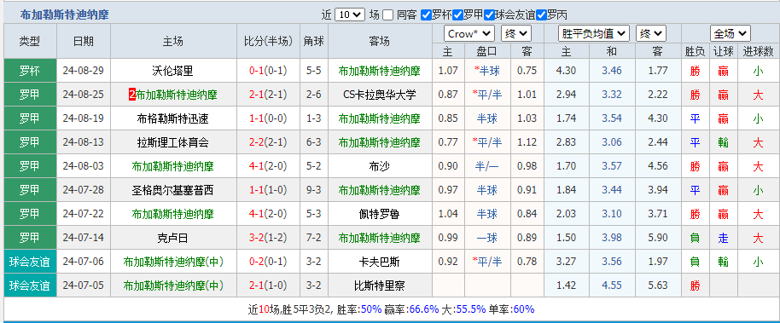Click the home team 圣格奥尔基塞普西
The image size is (780, 323).
pos(172,190)
